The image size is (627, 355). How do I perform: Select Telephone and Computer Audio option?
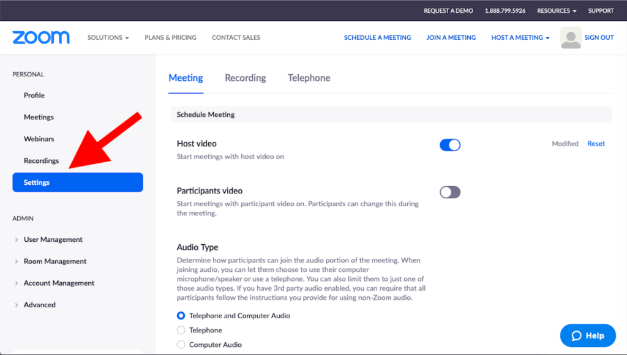click(x=181, y=316)
